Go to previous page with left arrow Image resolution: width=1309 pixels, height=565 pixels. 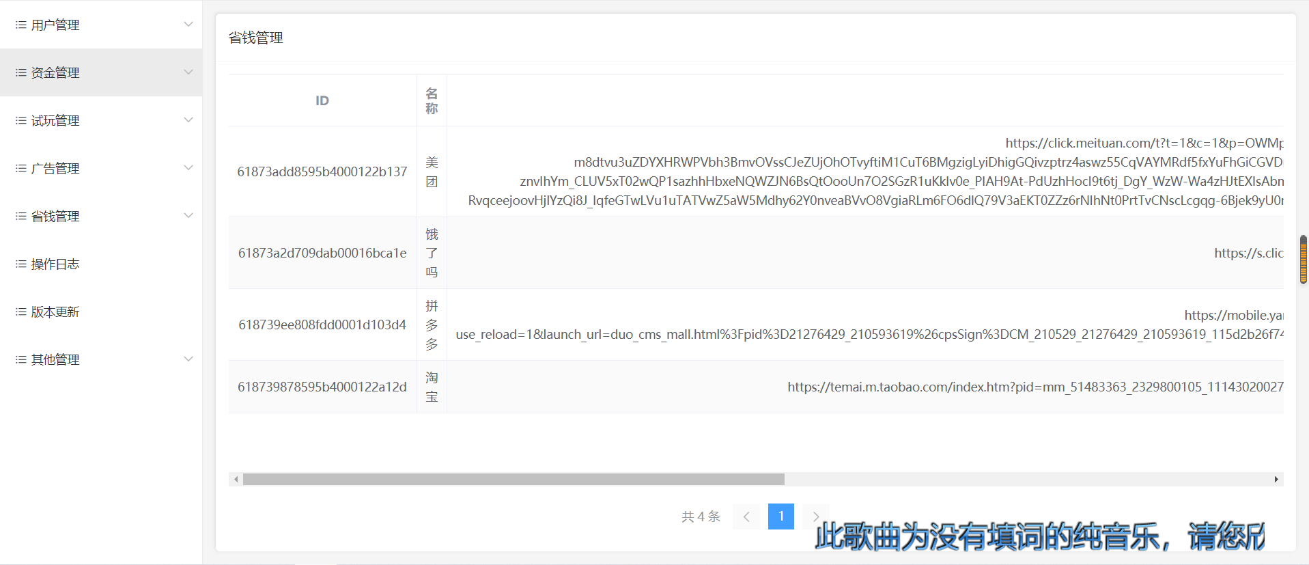point(746,516)
